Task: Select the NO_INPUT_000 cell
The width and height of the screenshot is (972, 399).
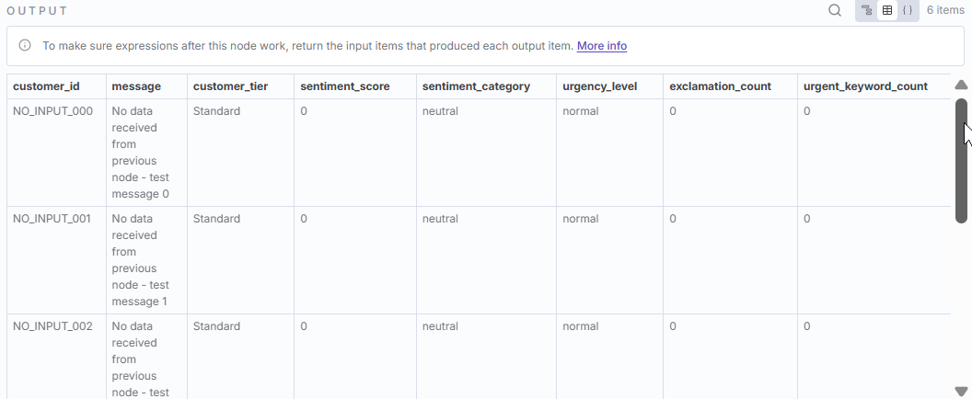Action: tap(52, 111)
